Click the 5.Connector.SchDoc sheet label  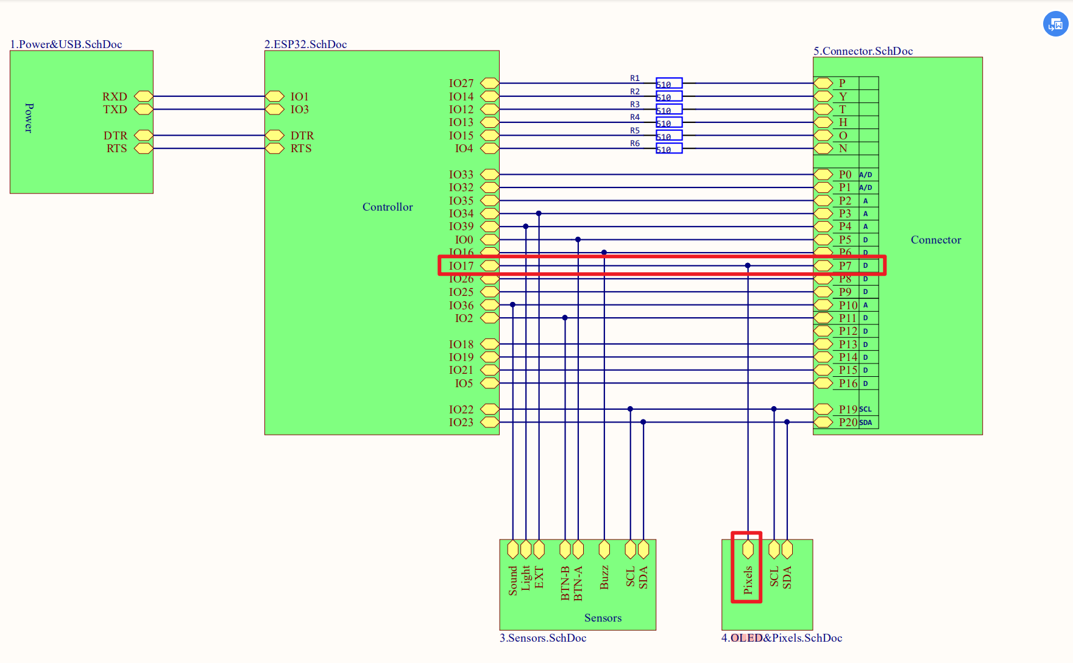point(863,51)
